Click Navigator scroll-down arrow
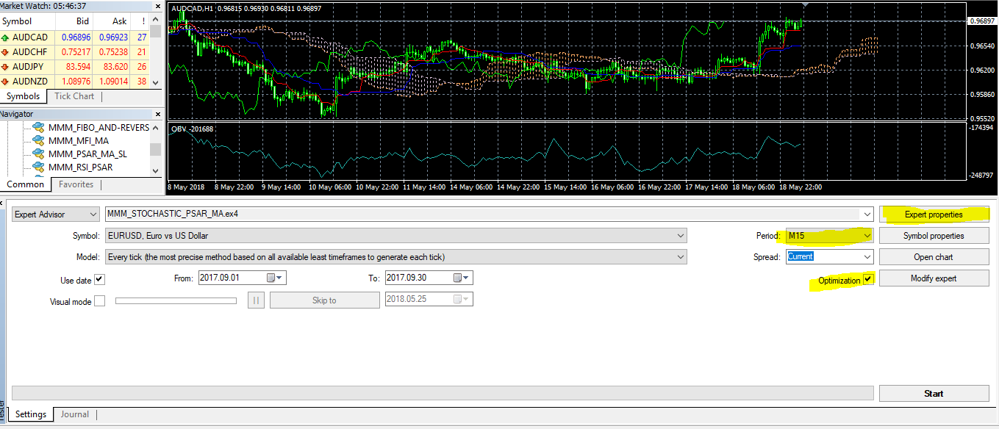 point(155,170)
